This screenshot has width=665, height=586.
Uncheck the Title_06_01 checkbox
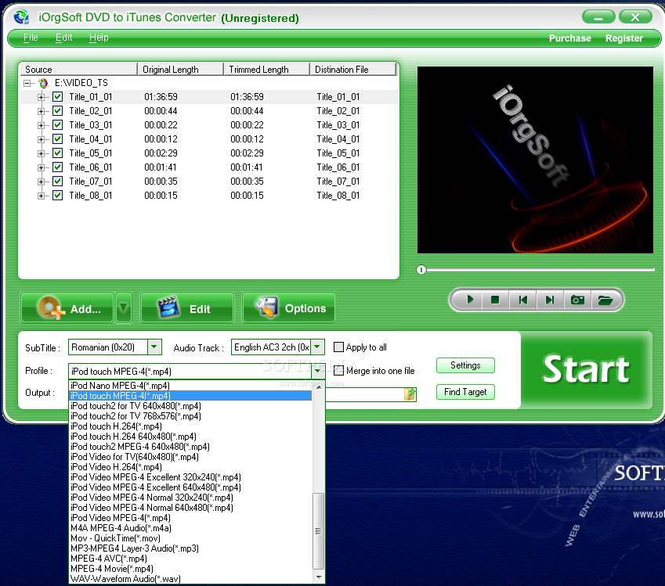58,167
